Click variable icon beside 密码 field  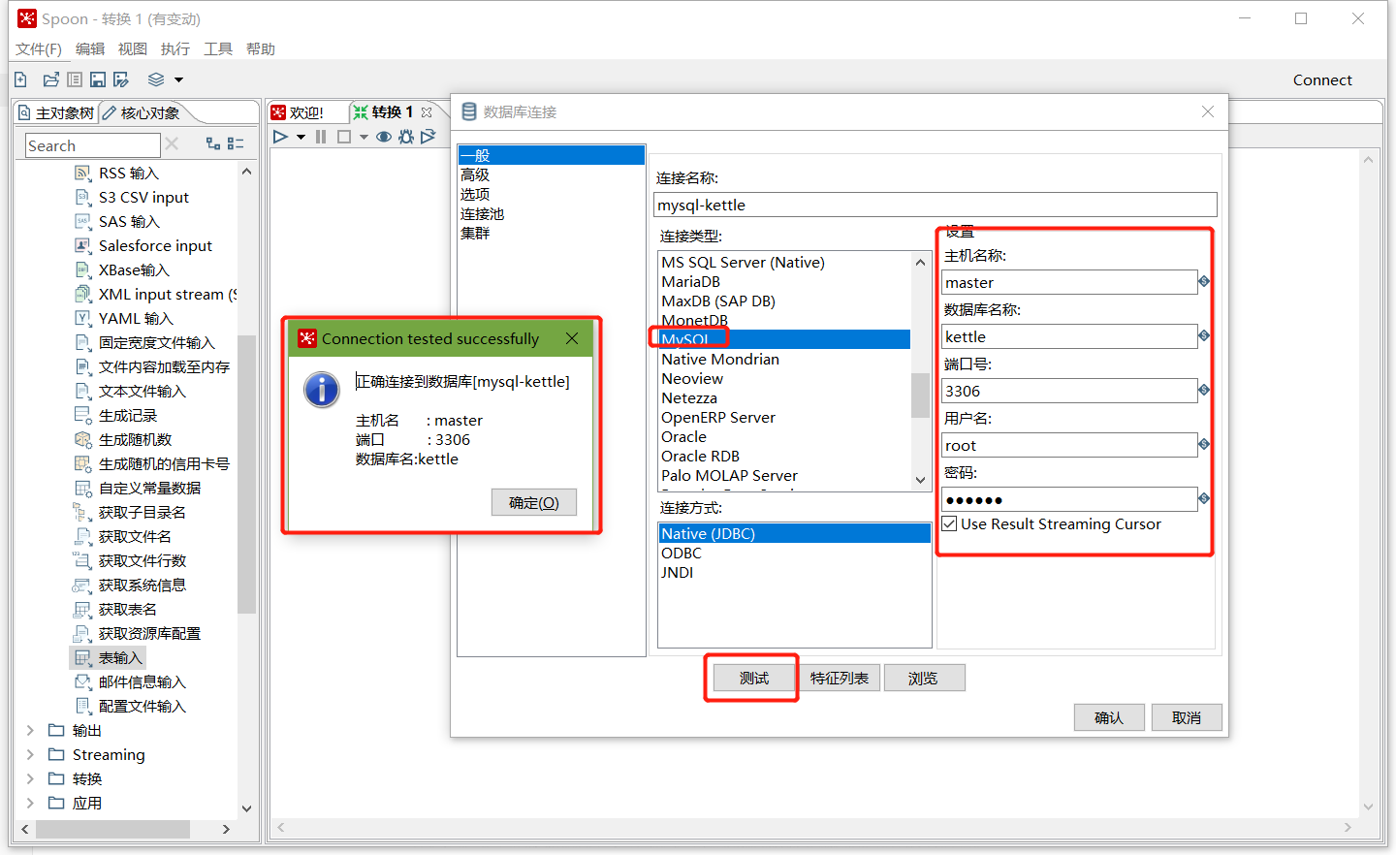point(1204,498)
